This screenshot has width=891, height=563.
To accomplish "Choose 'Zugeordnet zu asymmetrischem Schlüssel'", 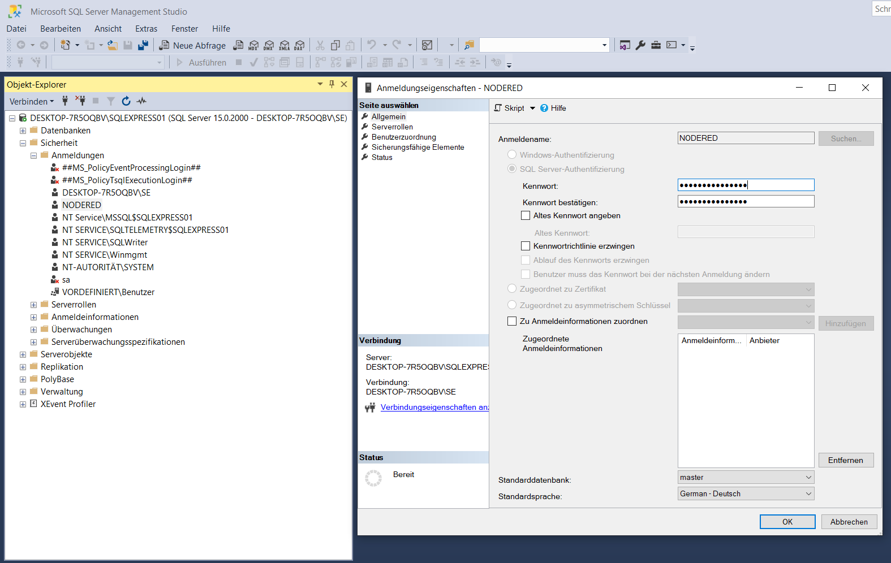I will pos(512,305).
